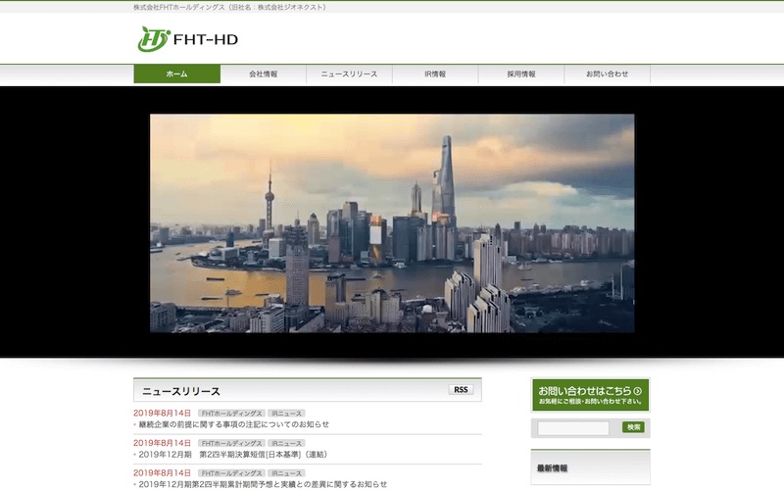Click the お問い合わせはこちら green banner
This screenshot has width=784, height=490.
(591, 395)
